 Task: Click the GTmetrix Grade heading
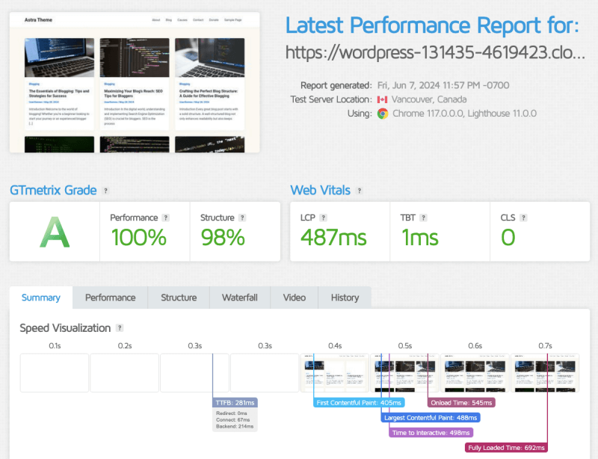[53, 191]
